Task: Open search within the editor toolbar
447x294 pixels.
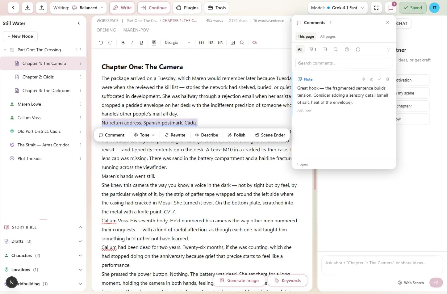Action: coord(242,43)
